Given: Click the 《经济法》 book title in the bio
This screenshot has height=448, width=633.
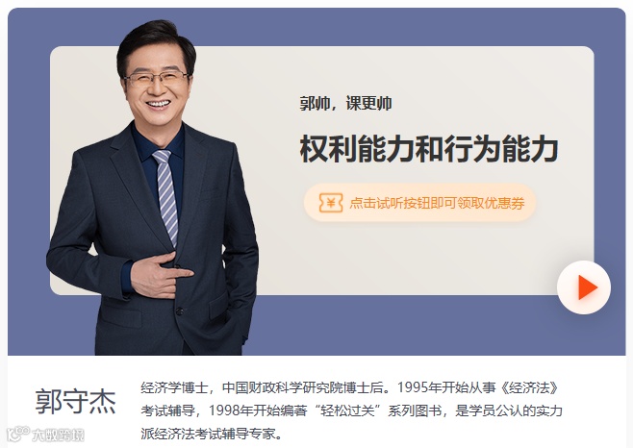Looking at the screenshot, I should 528,387.
